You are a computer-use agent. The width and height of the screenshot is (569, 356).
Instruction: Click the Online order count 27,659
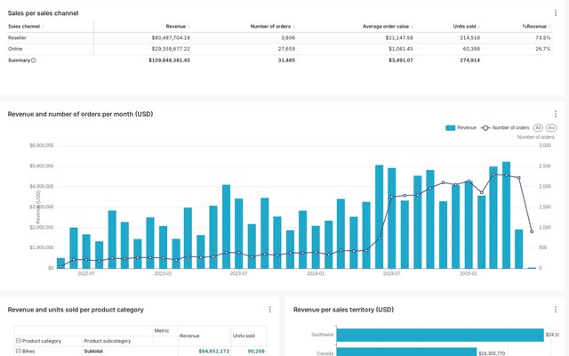286,49
